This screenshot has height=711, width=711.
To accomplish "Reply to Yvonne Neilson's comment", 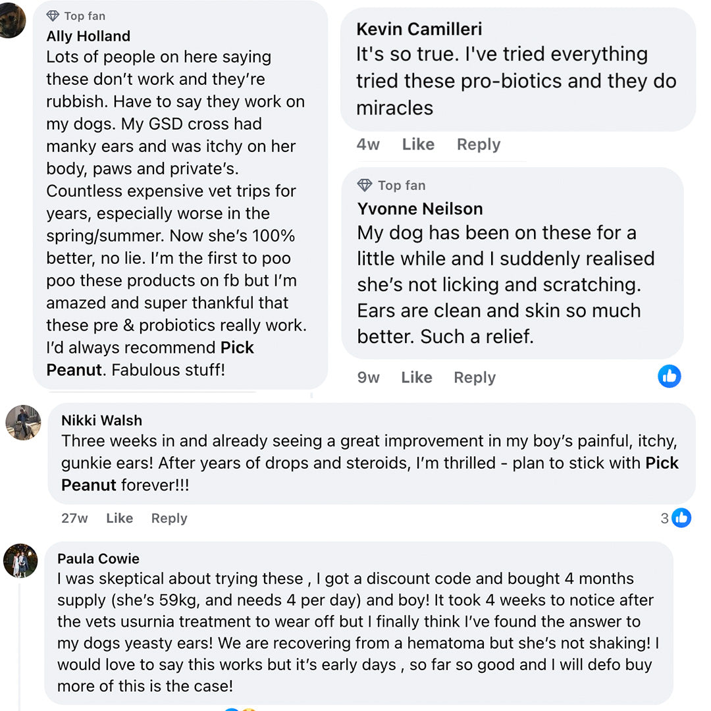I will point(475,377).
